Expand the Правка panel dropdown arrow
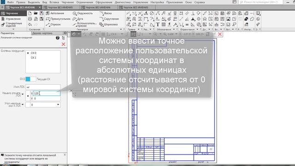This screenshot has width=295, height=166. (139, 30)
